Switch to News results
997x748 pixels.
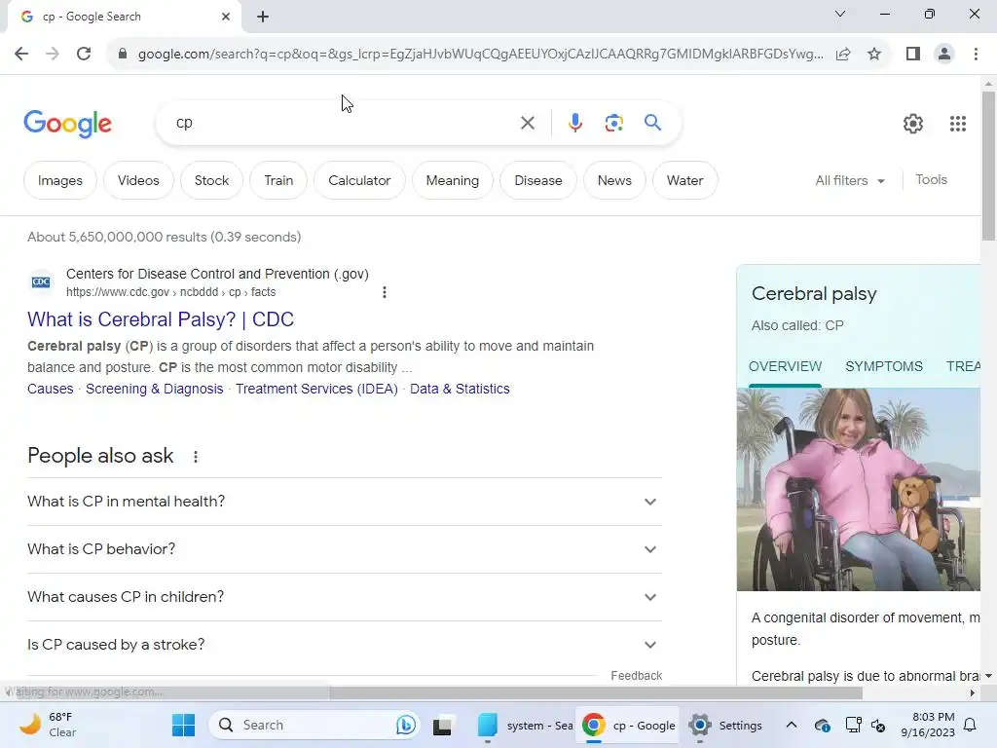(x=614, y=180)
